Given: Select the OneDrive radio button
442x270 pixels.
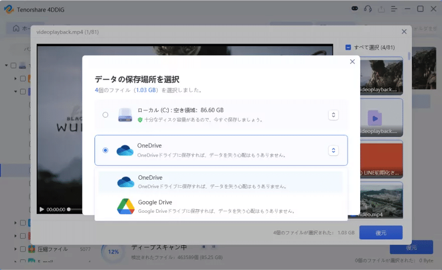Looking at the screenshot, I should point(105,151).
